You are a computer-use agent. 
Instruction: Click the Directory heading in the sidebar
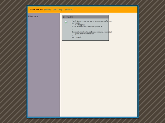coord(33,16)
